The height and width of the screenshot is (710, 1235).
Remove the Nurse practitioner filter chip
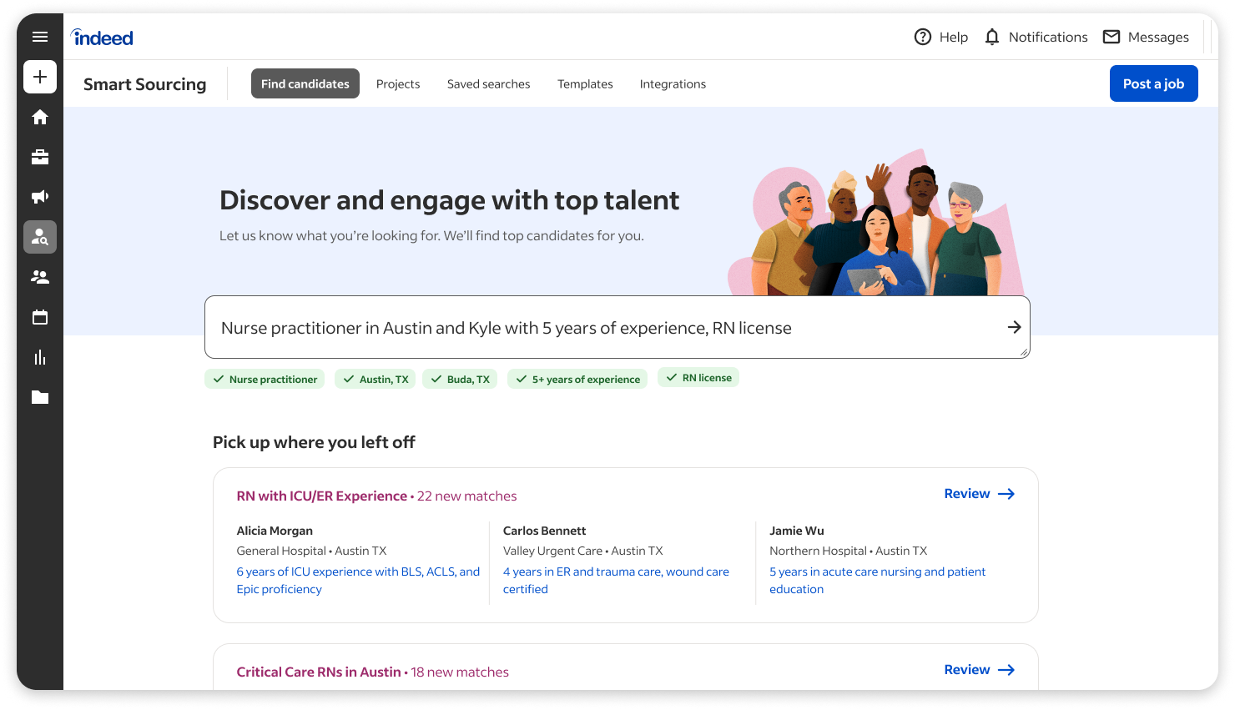(265, 378)
